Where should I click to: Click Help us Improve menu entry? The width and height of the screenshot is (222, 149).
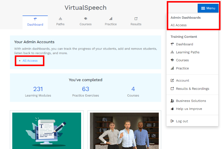[189, 109]
